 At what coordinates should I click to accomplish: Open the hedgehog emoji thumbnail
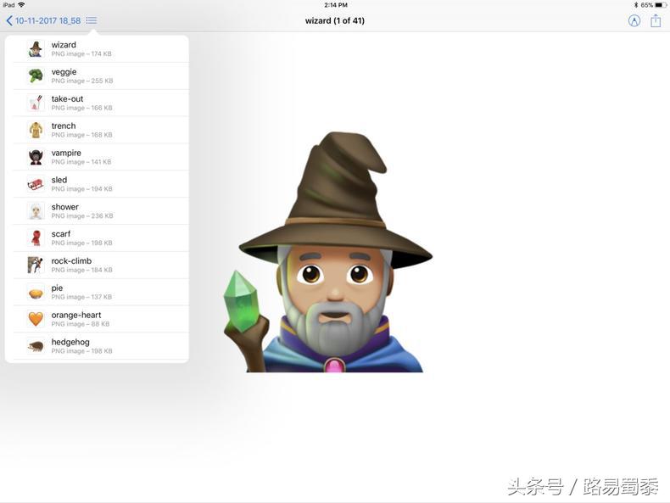click(x=36, y=346)
